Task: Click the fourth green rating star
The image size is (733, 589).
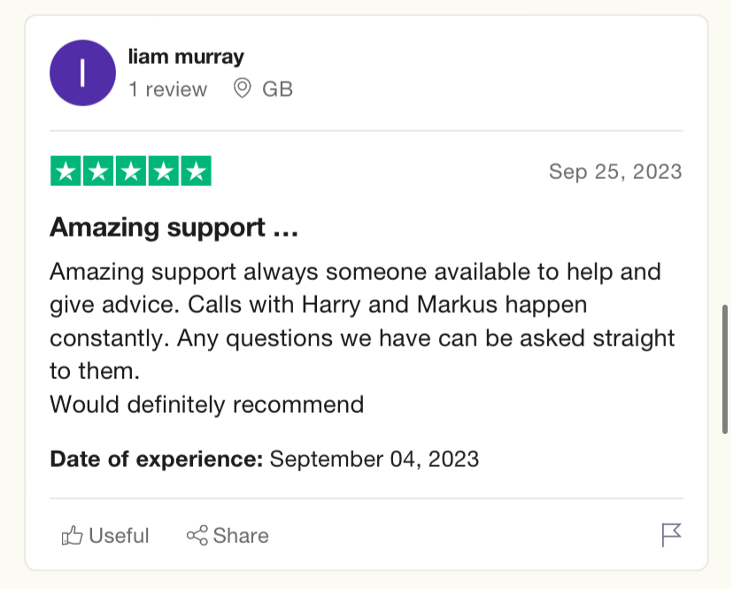Action: [164, 171]
